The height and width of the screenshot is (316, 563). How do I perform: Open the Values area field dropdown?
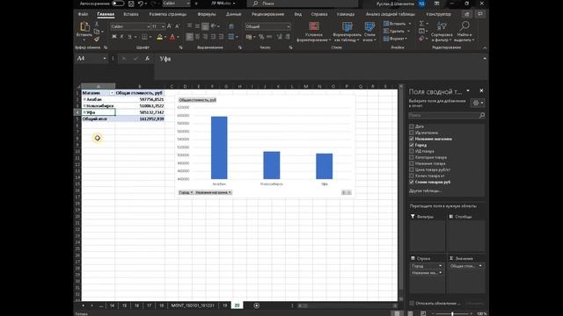coord(480,266)
